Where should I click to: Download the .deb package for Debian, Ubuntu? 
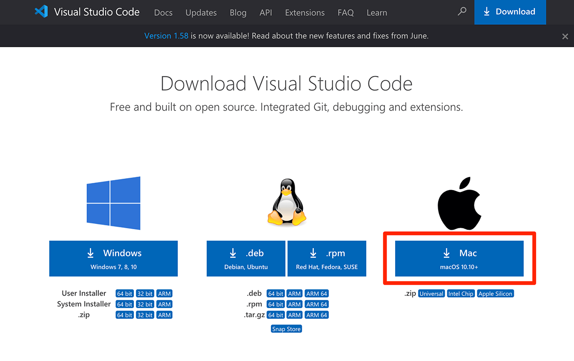coord(245,258)
